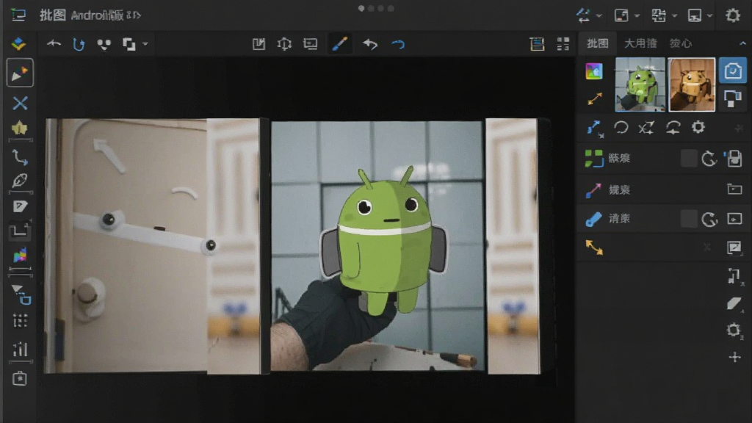Click the gray back arrow in toolbar

click(x=54, y=43)
